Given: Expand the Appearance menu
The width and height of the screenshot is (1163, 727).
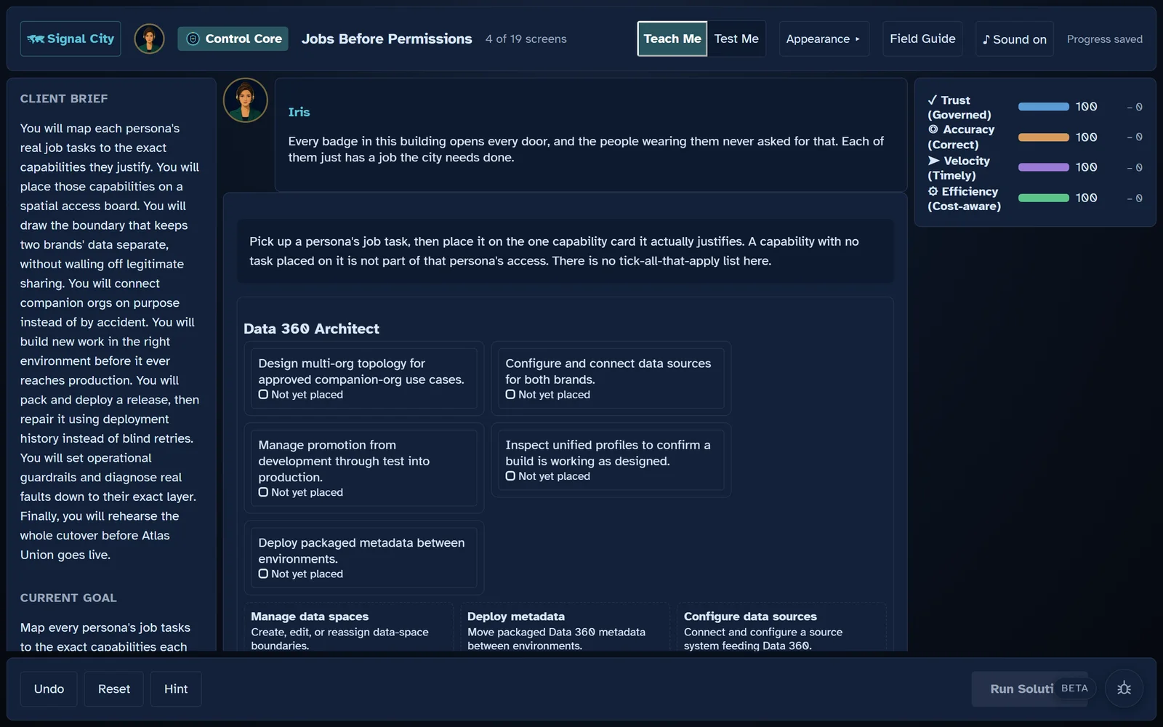Looking at the screenshot, I should [x=824, y=39].
